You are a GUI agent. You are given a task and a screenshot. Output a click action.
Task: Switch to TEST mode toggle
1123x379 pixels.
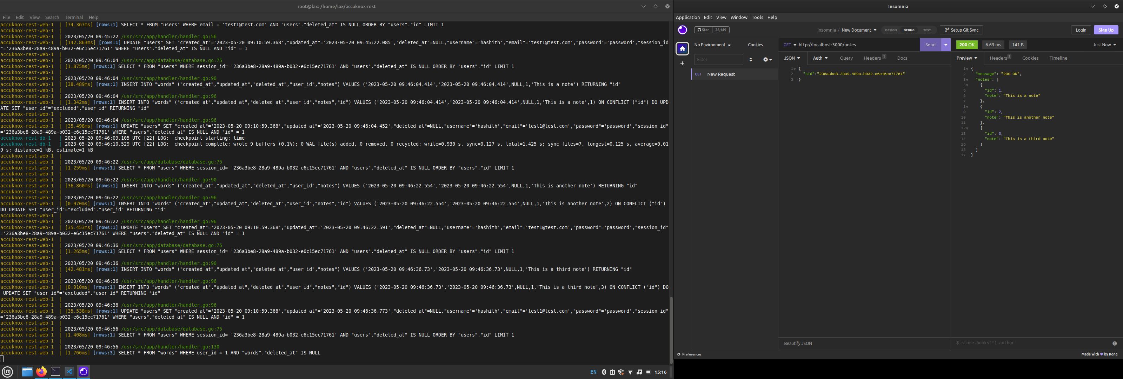pyautogui.click(x=927, y=30)
